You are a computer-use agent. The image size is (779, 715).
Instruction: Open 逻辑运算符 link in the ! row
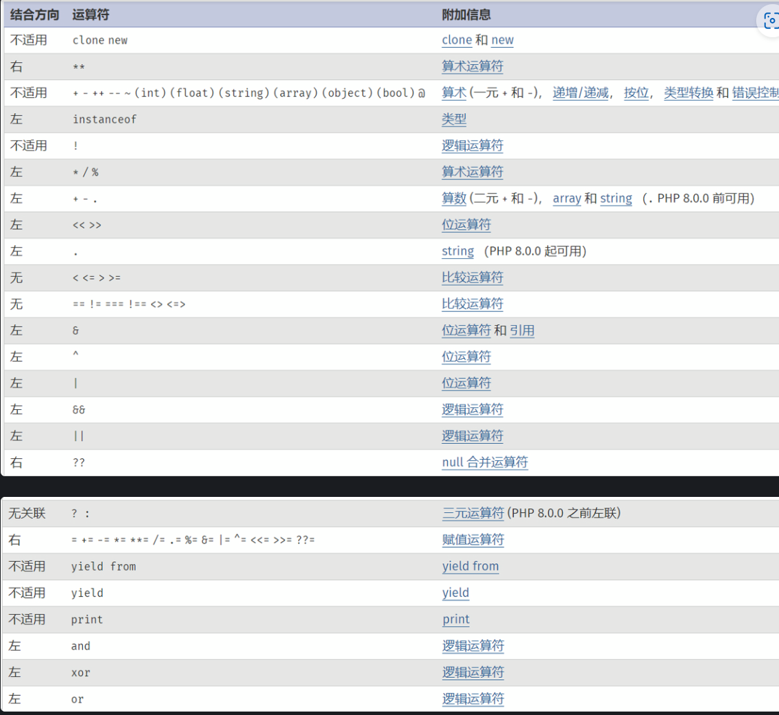click(x=473, y=146)
